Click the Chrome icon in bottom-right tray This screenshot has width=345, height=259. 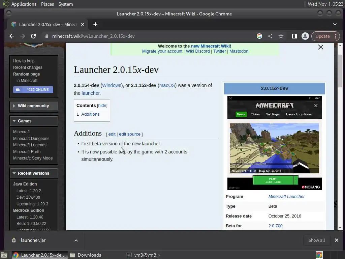[319, 255]
